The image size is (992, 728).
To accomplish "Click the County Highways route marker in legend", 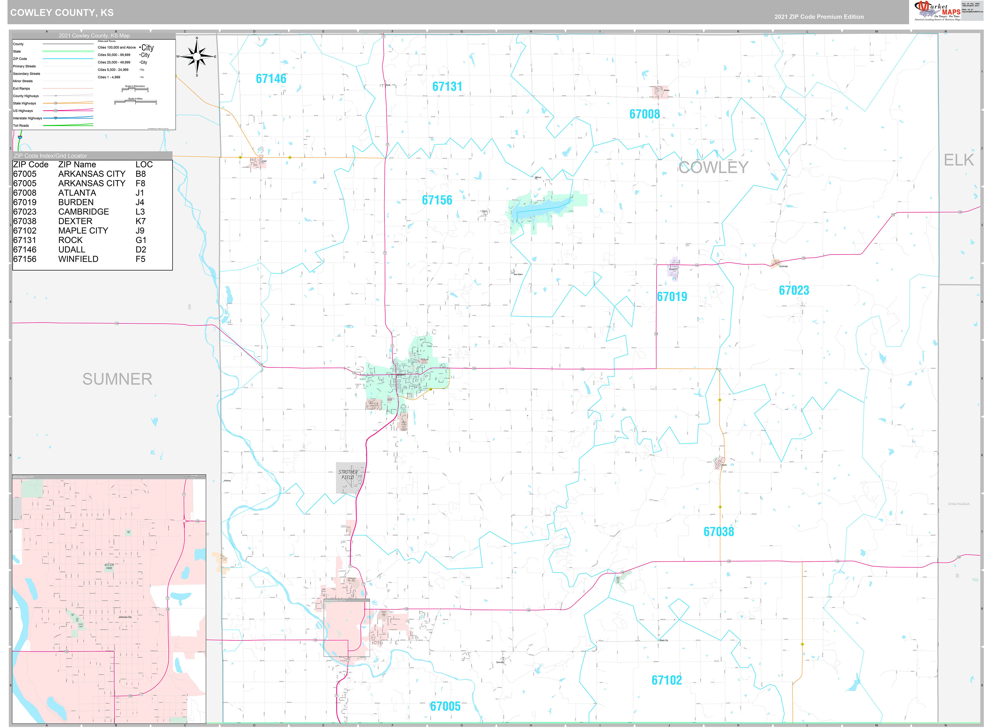I will [x=56, y=96].
